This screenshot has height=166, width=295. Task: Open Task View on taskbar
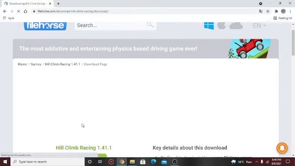(x=100, y=162)
